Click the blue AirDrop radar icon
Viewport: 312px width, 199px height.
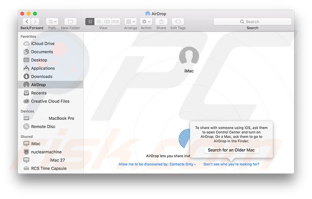185,138
